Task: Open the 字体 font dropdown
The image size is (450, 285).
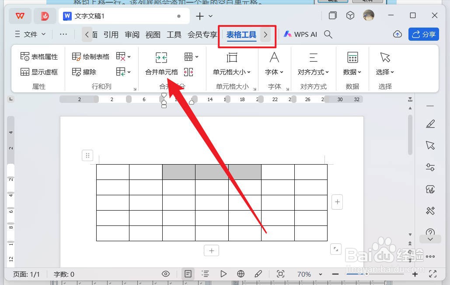Action: (274, 71)
